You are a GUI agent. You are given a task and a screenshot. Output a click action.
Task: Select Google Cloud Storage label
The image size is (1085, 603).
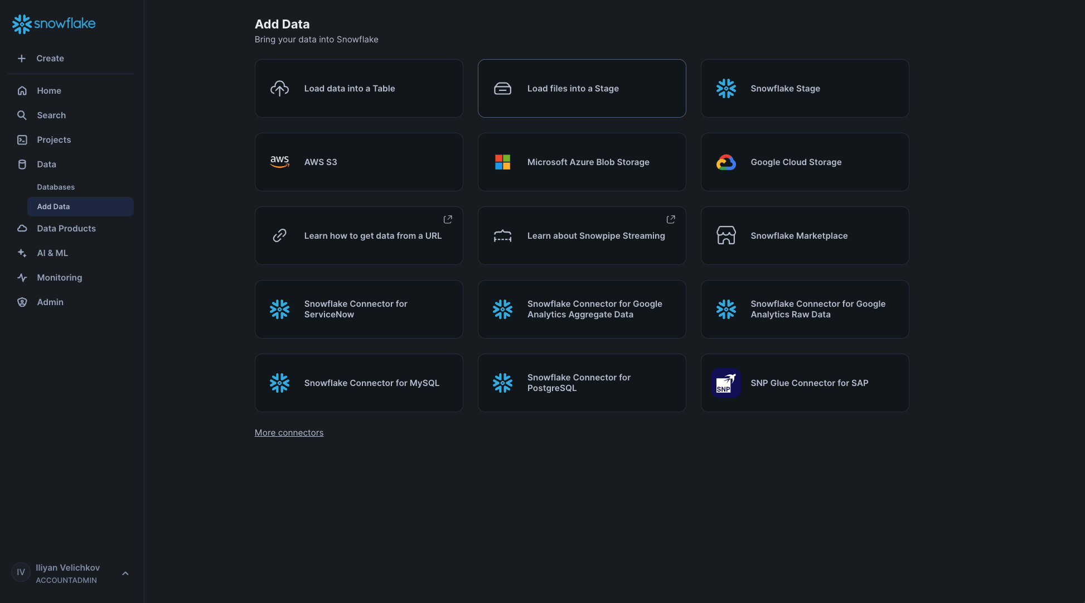tap(796, 162)
